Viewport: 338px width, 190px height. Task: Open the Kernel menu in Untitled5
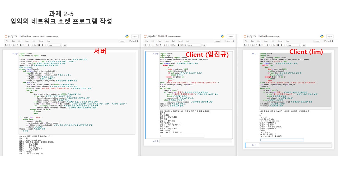41,41
